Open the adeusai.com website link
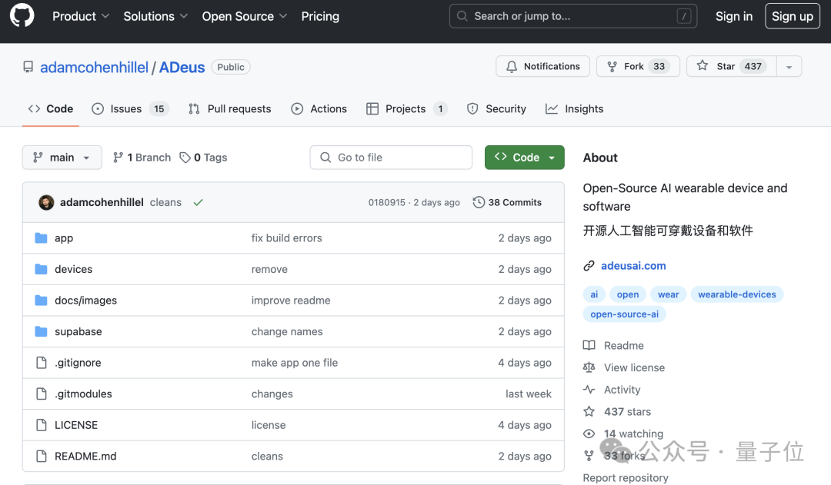The width and height of the screenshot is (831, 485). click(633, 266)
